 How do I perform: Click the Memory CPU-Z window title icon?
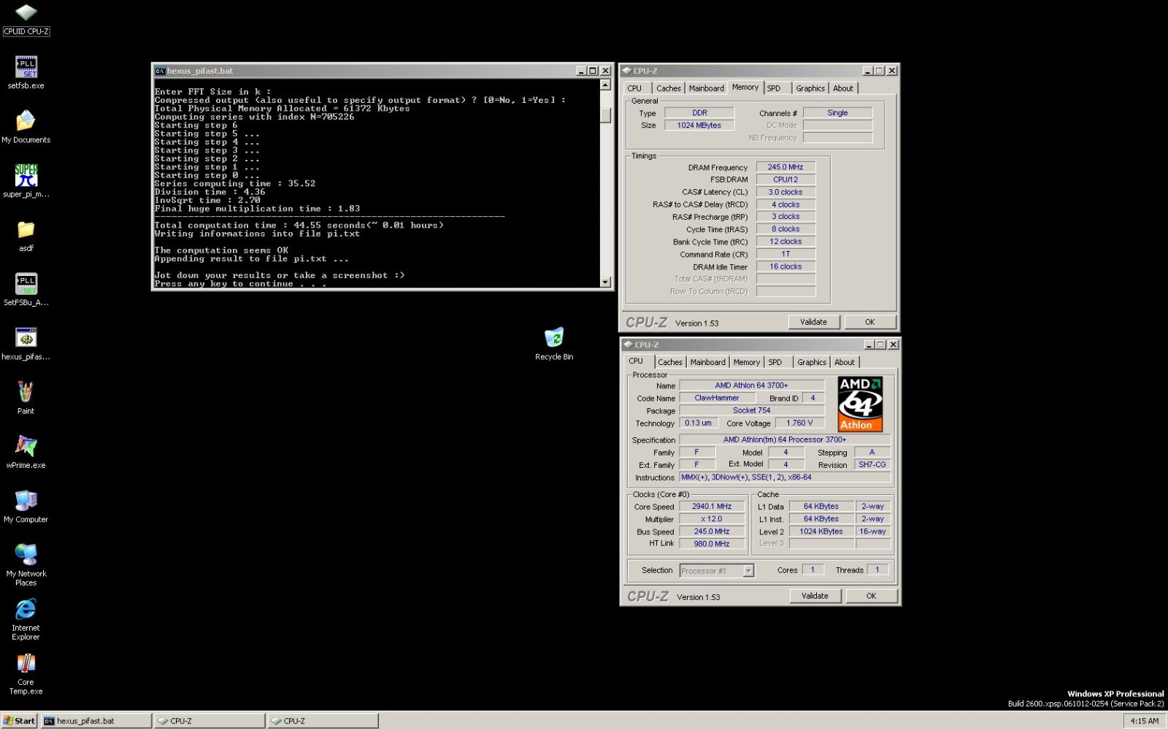(x=626, y=71)
